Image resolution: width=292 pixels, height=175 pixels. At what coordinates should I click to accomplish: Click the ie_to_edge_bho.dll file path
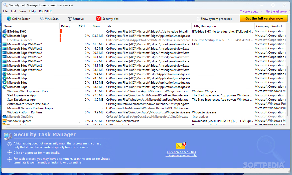147,32
